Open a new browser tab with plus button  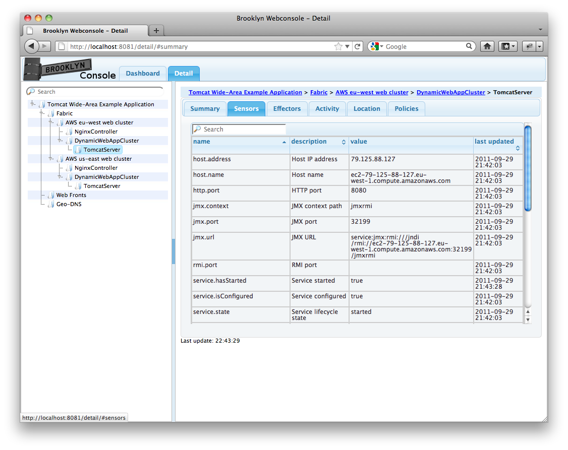[156, 31]
